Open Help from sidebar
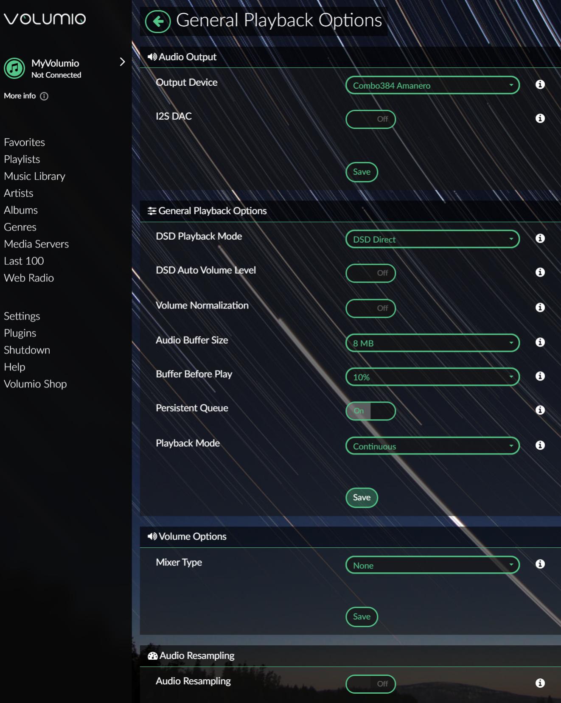The image size is (561, 703). tap(14, 367)
